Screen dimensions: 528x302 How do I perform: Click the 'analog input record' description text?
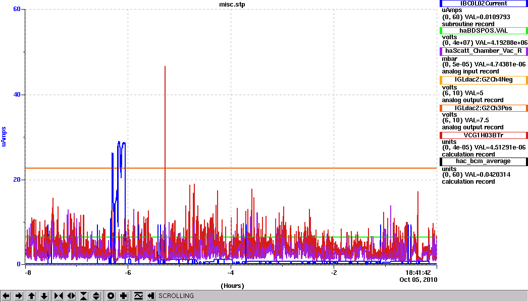coord(470,71)
